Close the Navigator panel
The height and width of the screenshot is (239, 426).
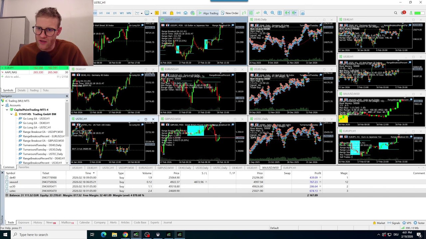[x=67, y=96]
